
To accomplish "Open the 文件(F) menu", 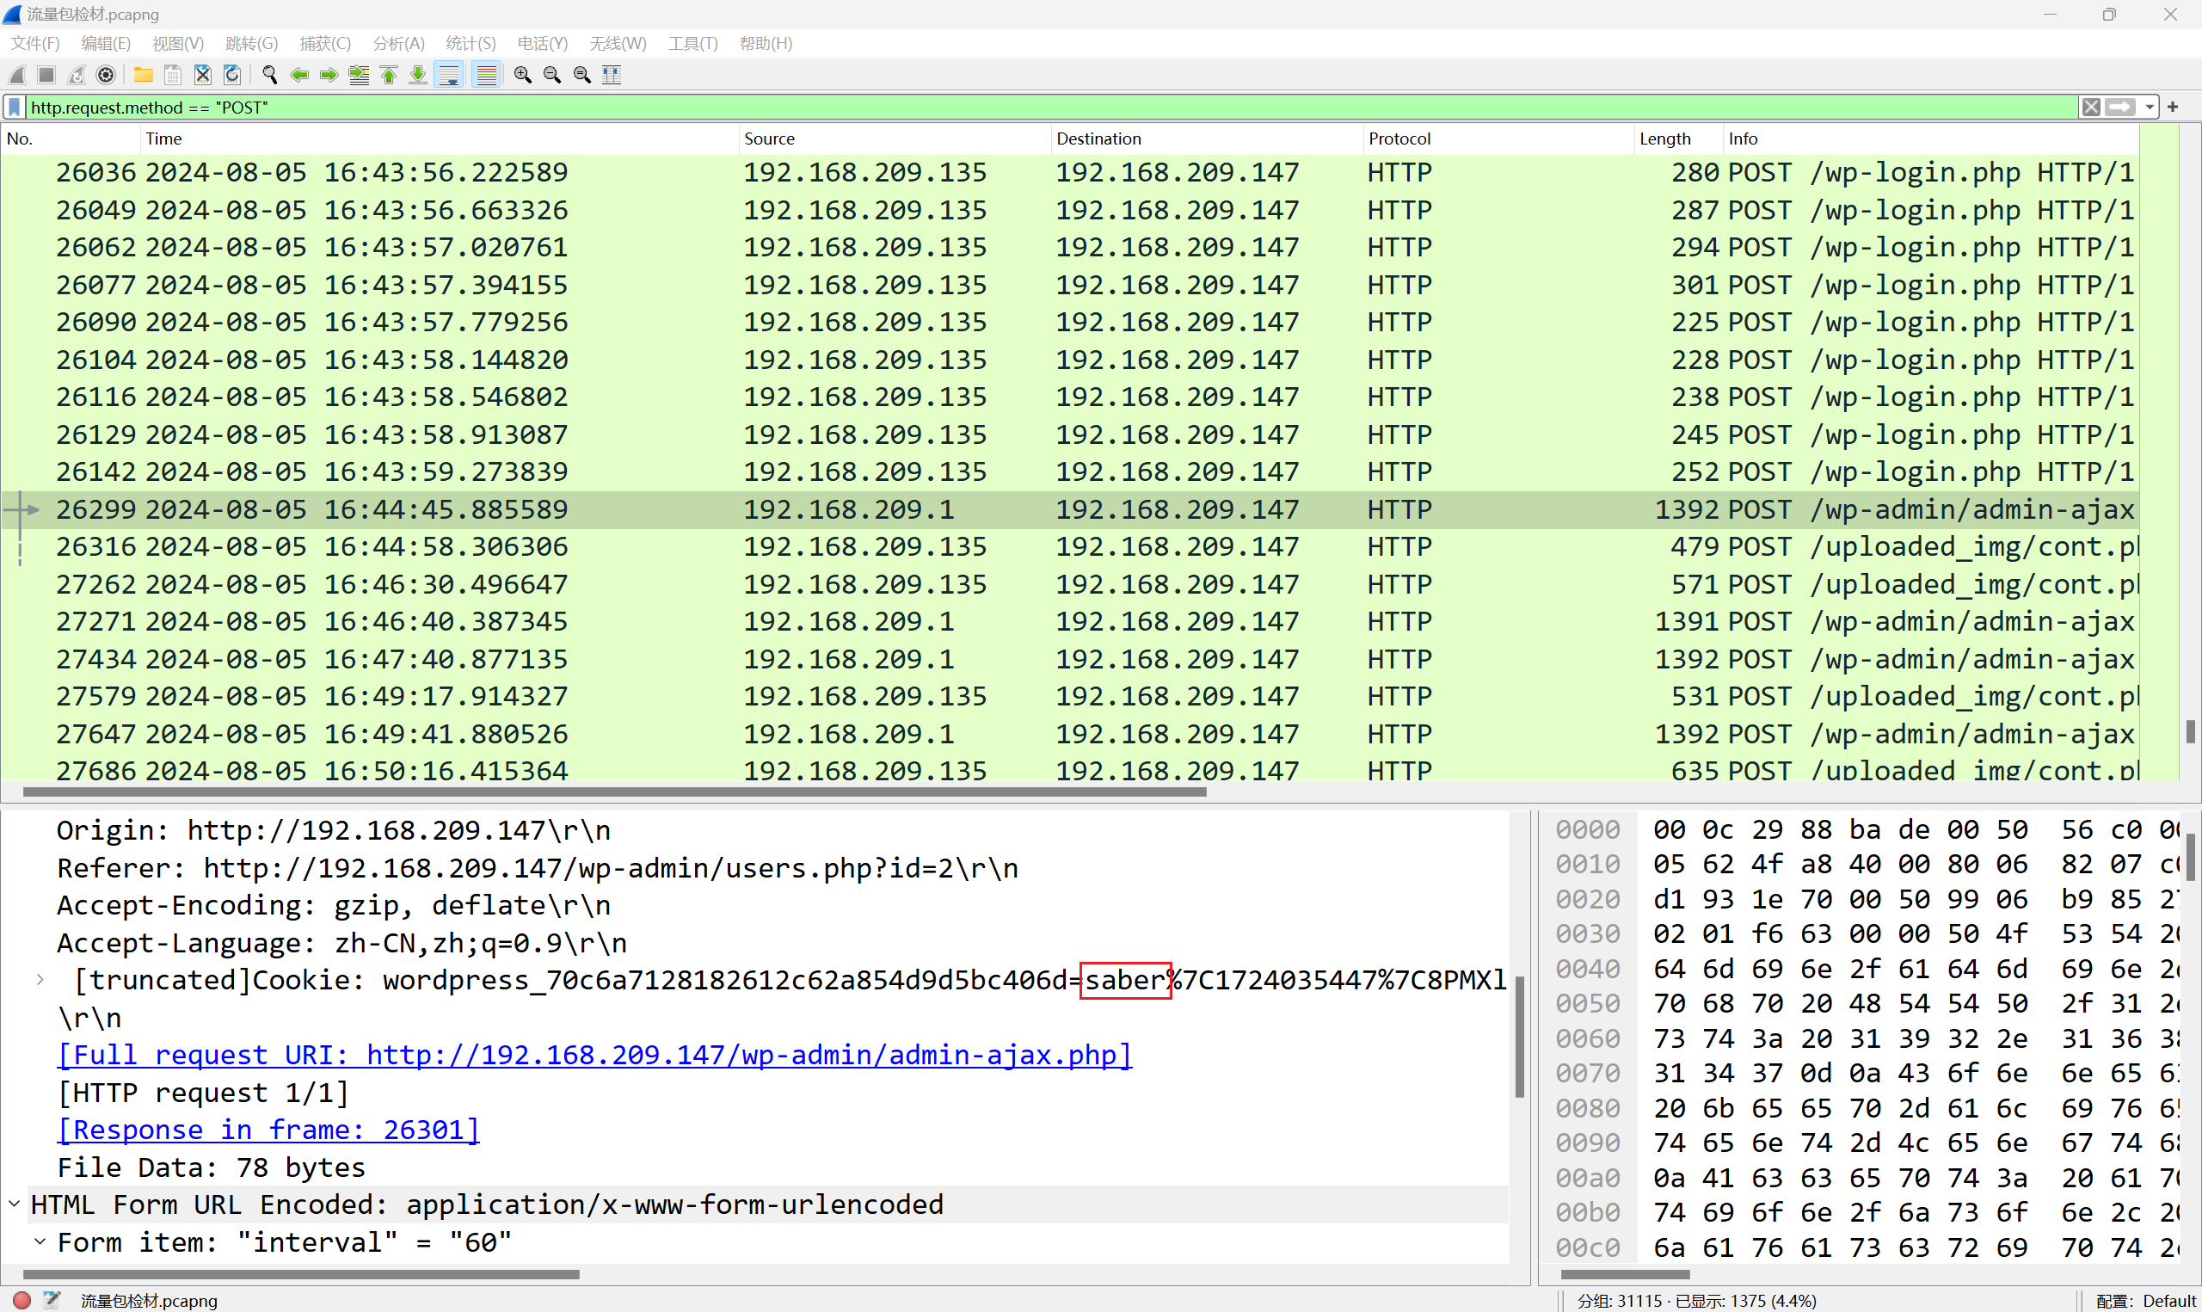I will pyautogui.click(x=35, y=43).
